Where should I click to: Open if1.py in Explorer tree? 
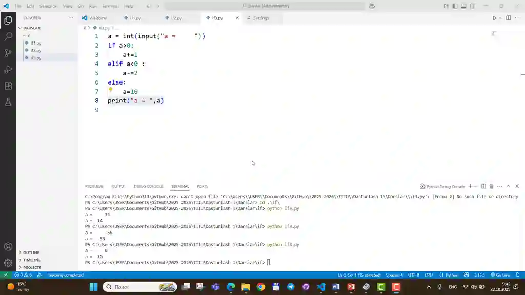click(35, 43)
